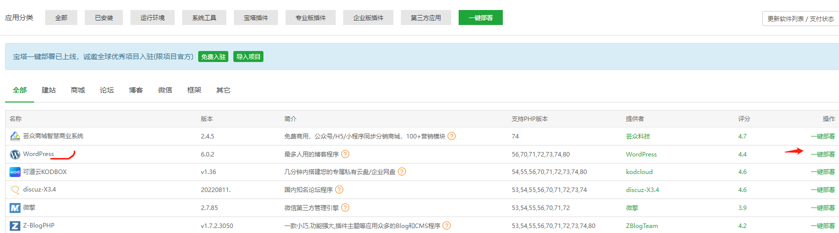Switch to the 论坛 tab

(107, 90)
